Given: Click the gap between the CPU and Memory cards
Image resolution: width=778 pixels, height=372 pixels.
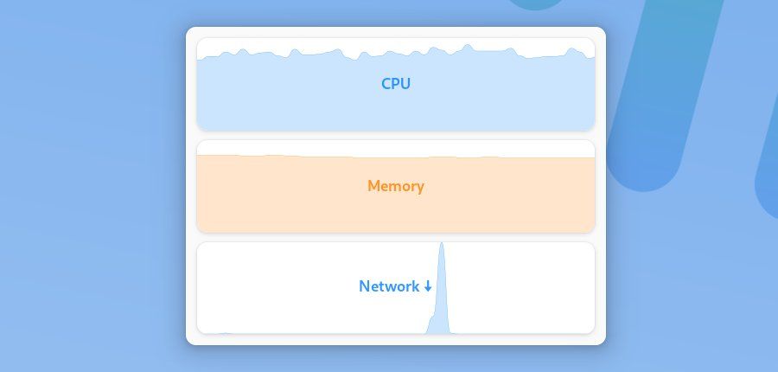Looking at the screenshot, I should click(396, 135).
